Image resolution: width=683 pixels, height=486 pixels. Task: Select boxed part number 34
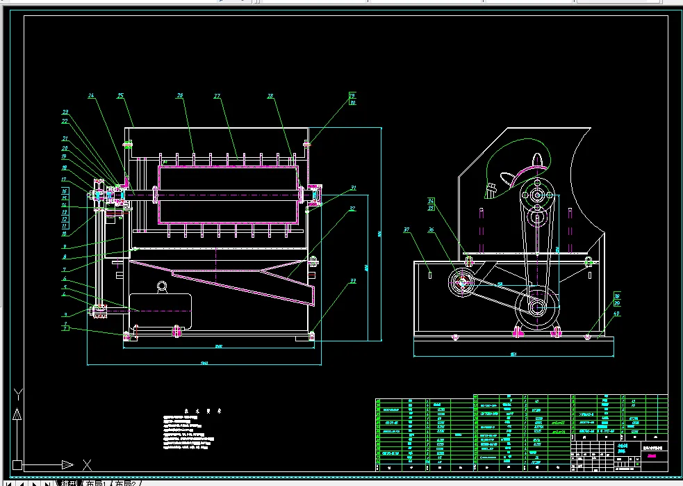coord(431,201)
